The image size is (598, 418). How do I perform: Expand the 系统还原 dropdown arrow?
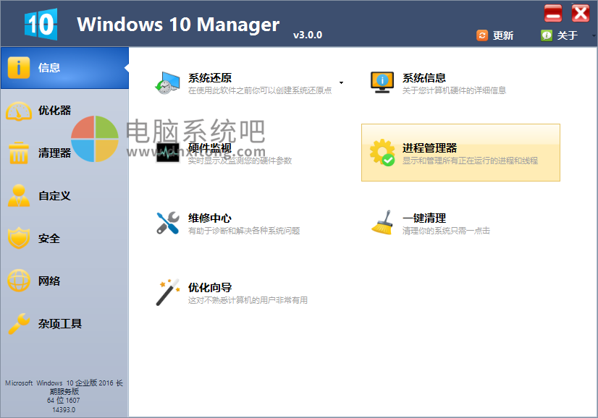341,82
